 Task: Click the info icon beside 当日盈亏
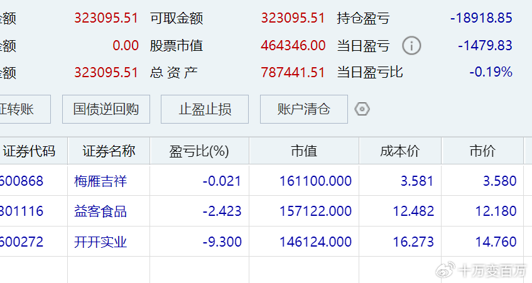click(411, 46)
